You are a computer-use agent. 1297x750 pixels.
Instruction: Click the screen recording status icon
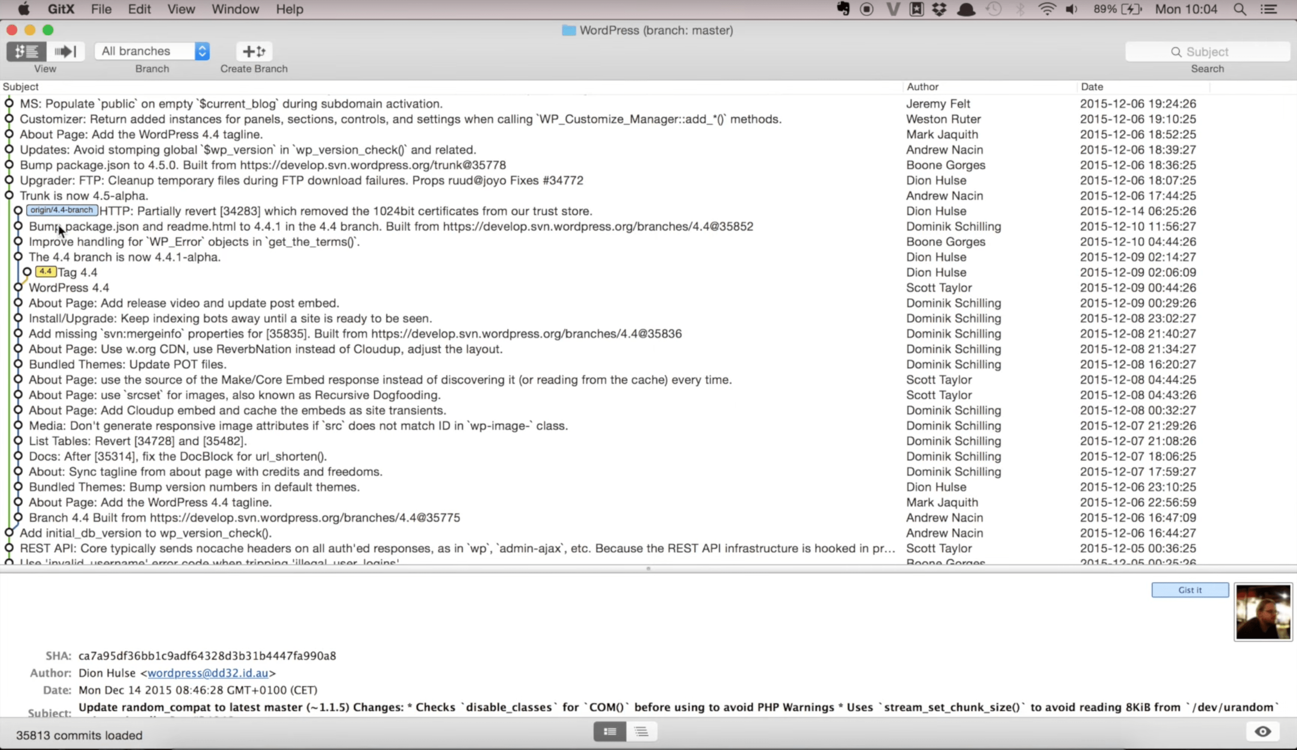(867, 9)
